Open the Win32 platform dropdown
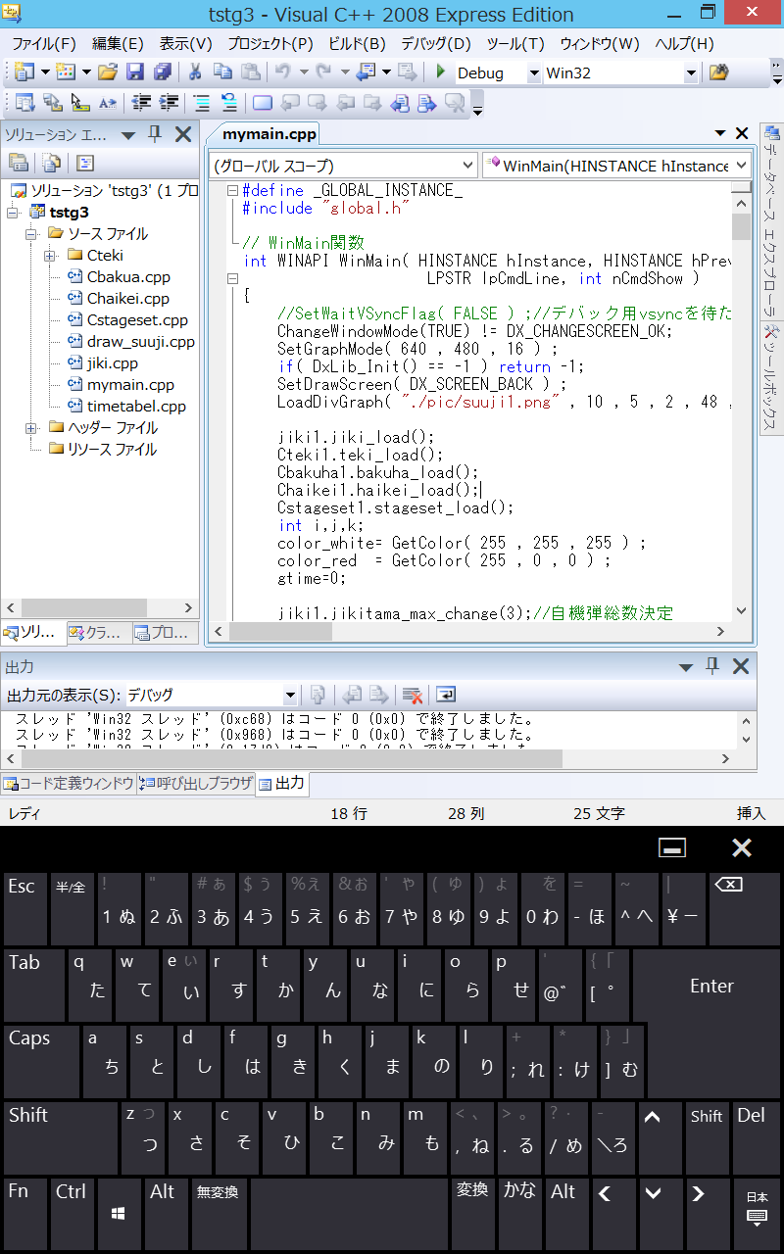784x1254 pixels. pos(691,73)
